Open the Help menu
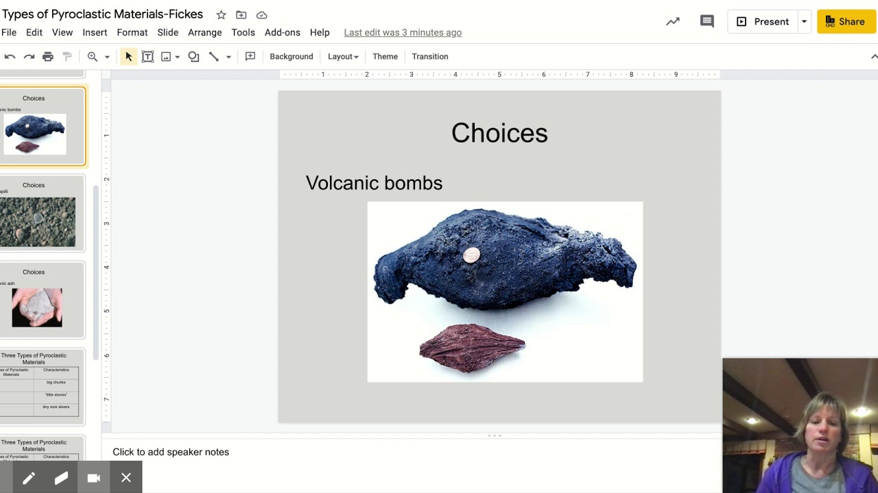 click(320, 32)
